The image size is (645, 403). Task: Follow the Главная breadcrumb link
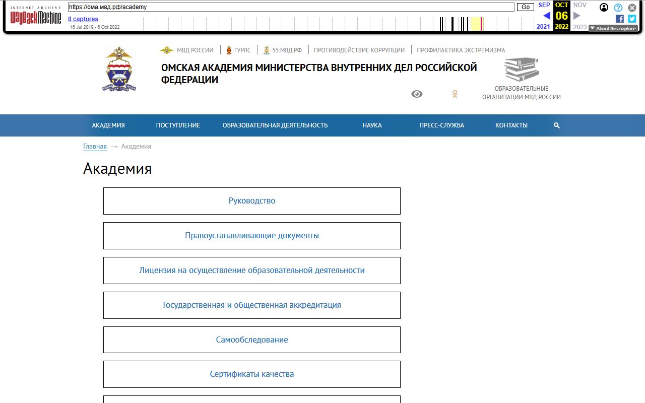tap(95, 147)
